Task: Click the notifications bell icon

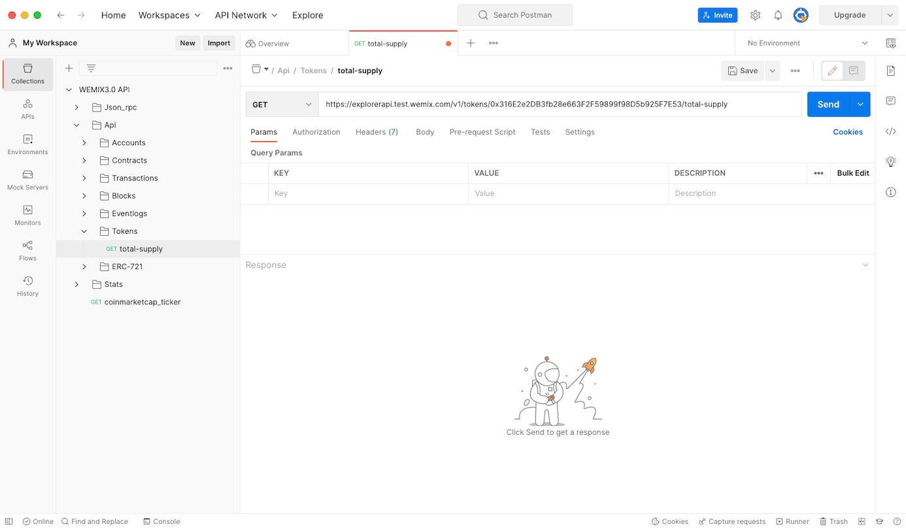Action: (x=778, y=15)
